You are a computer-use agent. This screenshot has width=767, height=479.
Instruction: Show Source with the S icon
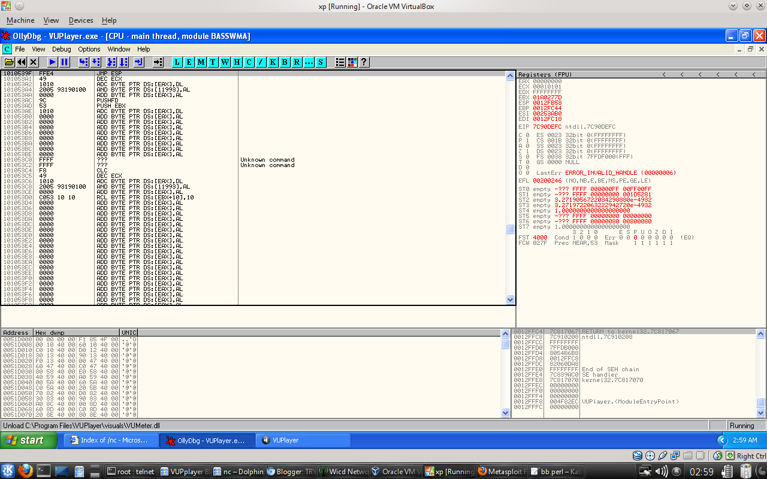(x=321, y=62)
